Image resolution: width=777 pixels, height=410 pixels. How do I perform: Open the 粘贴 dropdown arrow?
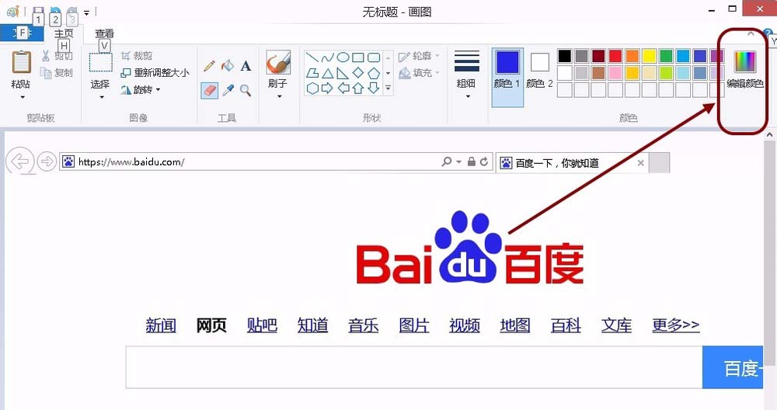click(x=22, y=97)
